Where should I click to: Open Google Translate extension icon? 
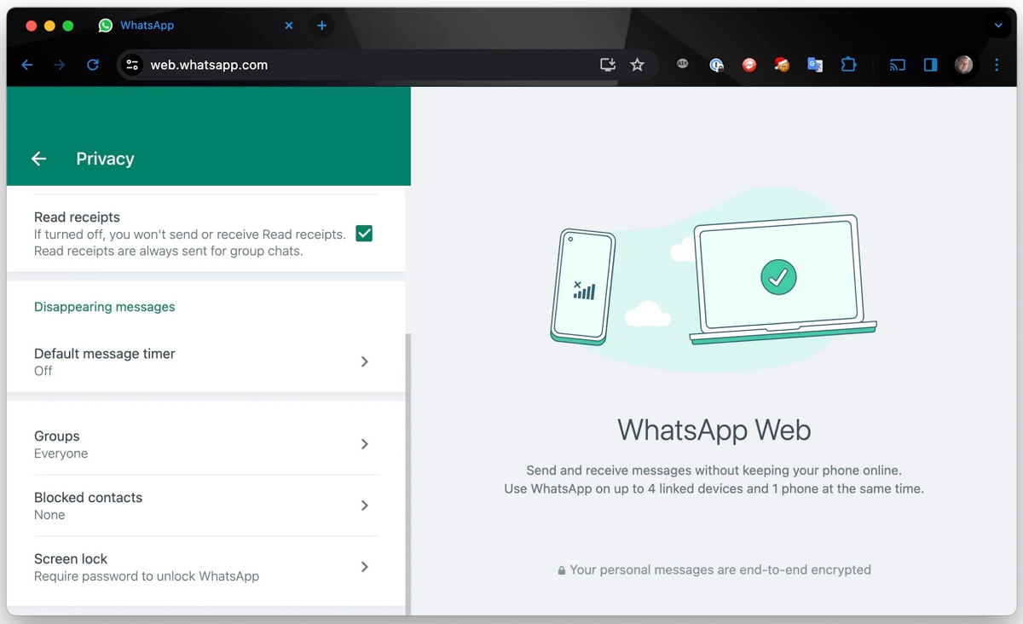click(815, 65)
